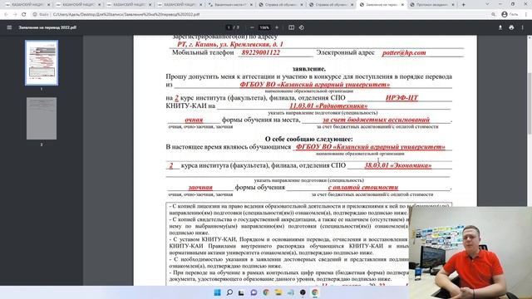Zoom out of the PDF
This screenshot has height=299, width=532.
[252, 27]
